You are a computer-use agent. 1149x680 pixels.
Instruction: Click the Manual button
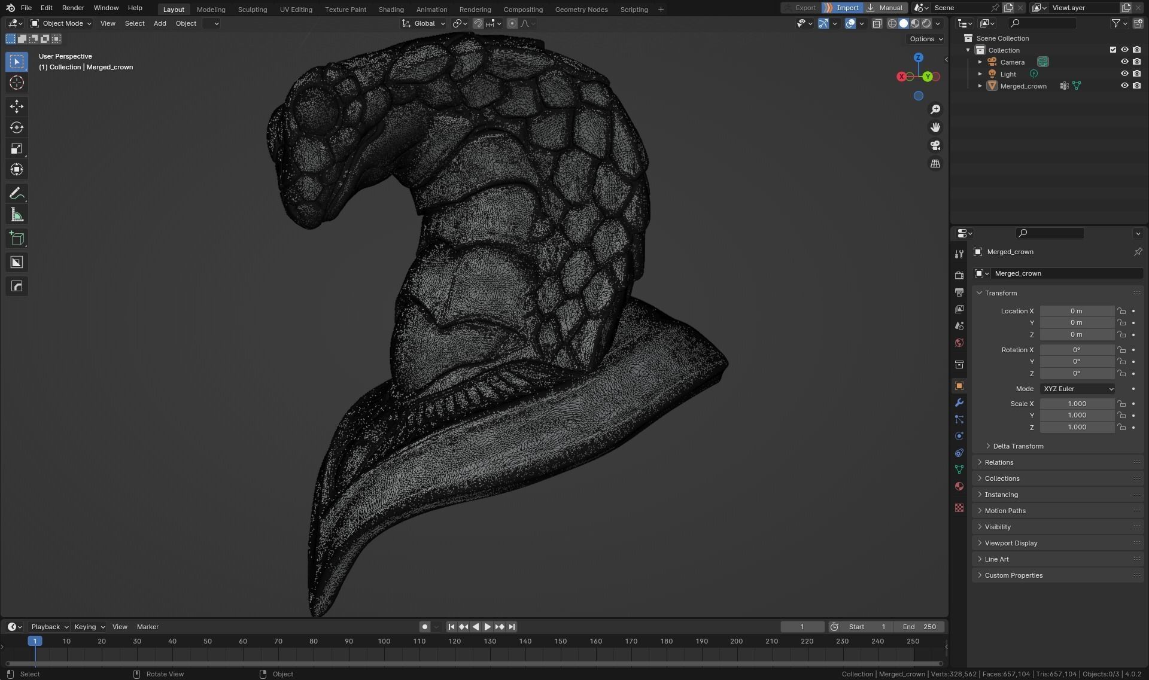click(x=884, y=8)
